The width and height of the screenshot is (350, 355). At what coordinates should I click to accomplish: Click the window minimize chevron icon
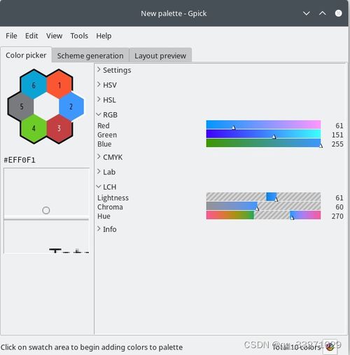[307, 13]
